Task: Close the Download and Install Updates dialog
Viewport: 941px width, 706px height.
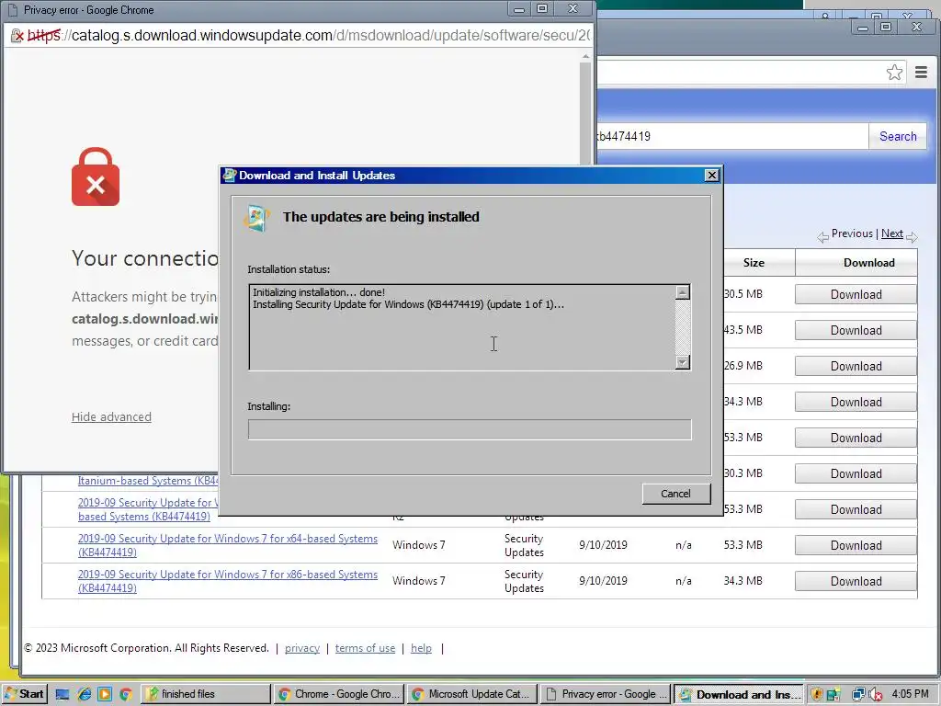Action: (x=711, y=176)
